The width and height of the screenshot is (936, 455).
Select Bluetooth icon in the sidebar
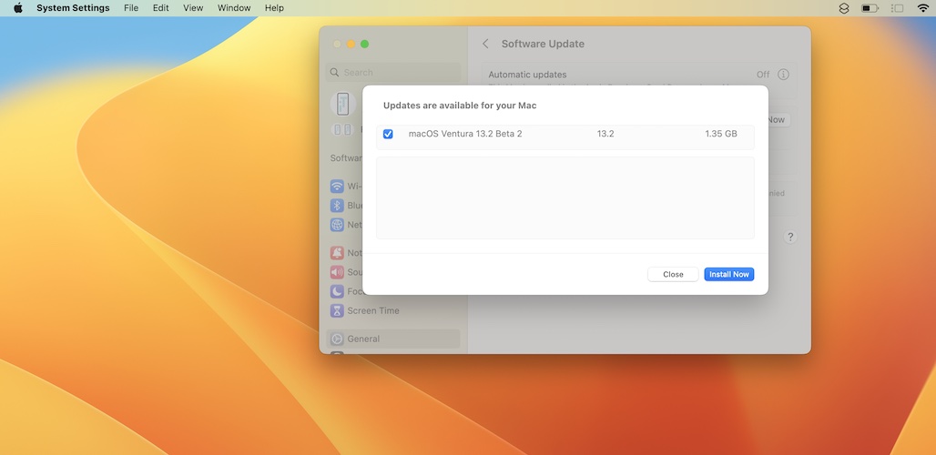point(337,205)
